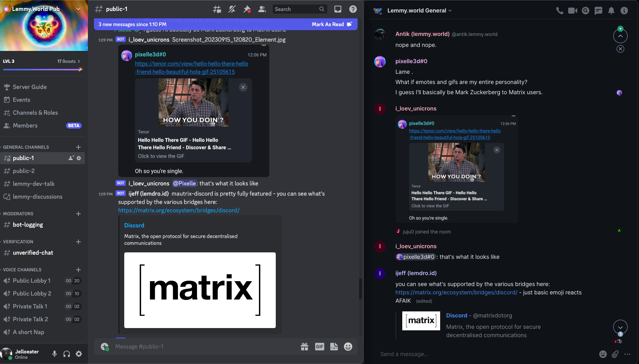639x364 pixels.
Task: Toggle microphone mute in Discord user panel
Action: pos(55,354)
